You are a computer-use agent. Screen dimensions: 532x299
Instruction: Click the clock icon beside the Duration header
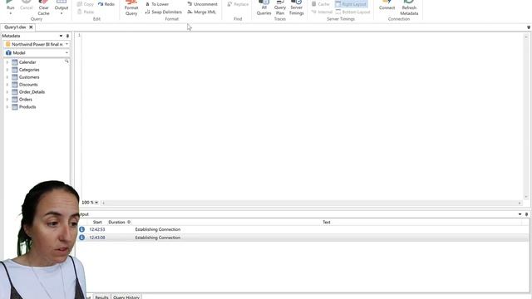click(129, 222)
